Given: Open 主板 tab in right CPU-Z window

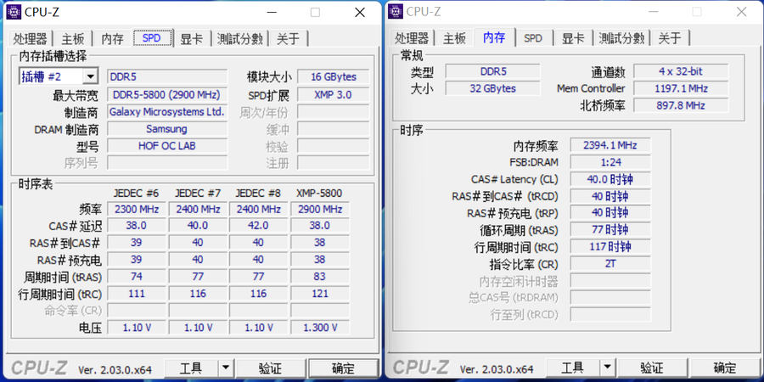Looking at the screenshot, I should (455, 38).
